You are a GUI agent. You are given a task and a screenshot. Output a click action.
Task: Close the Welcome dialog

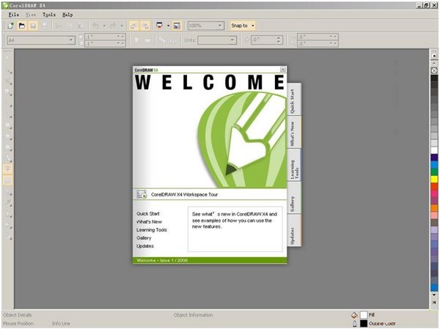(x=283, y=70)
